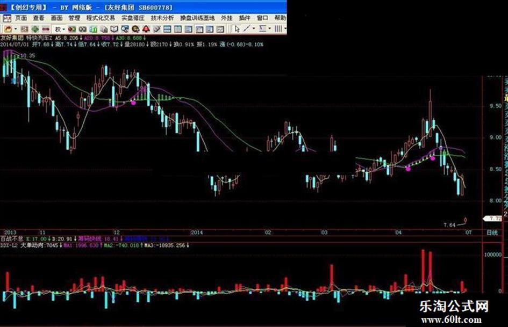Screen dimensions: 508x327
Task: Open the 插件 menu
Action: (x=245, y=18)
